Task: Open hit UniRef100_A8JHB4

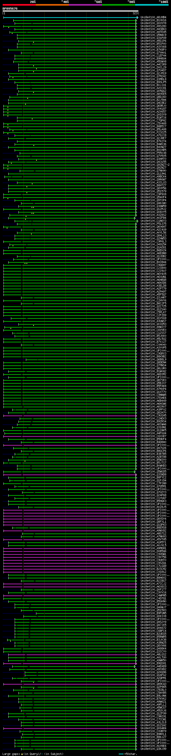Action: click(153, 17)
